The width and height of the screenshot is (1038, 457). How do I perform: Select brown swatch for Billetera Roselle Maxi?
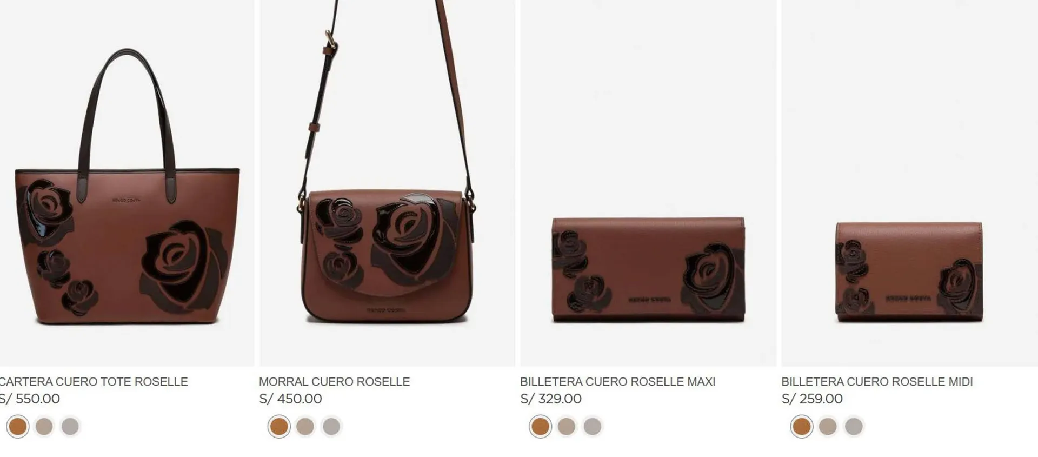coord(540,427)
